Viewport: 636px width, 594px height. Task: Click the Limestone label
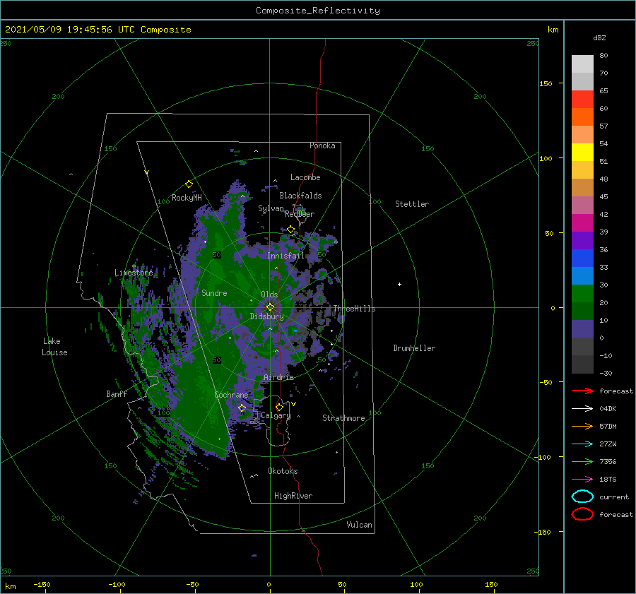[134, 273]
